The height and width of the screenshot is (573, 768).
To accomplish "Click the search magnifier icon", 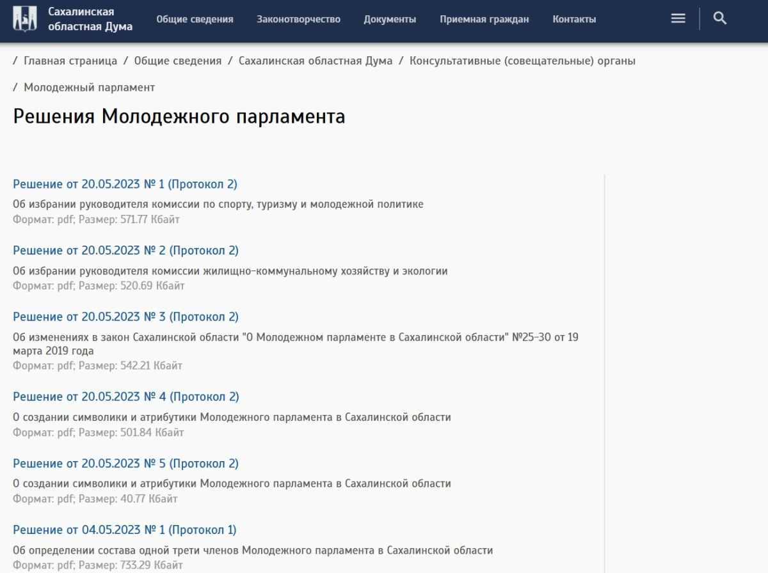I will click(720, 19).
